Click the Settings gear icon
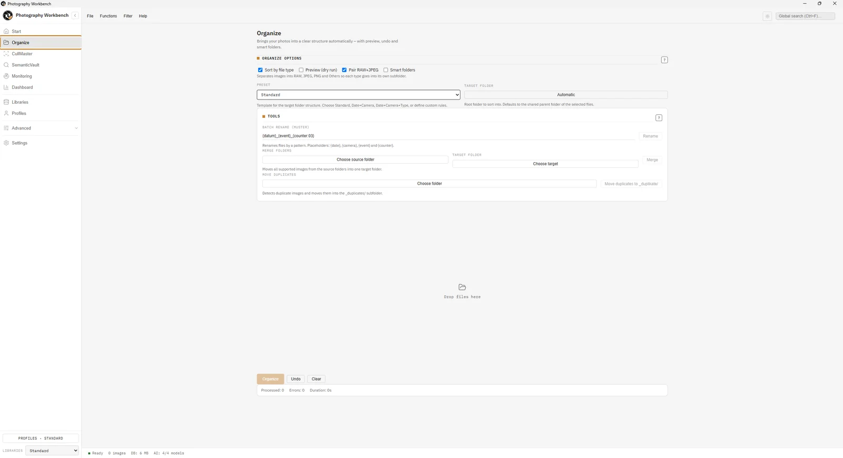Viewport: 843px width, 458px height. (6, 143)
